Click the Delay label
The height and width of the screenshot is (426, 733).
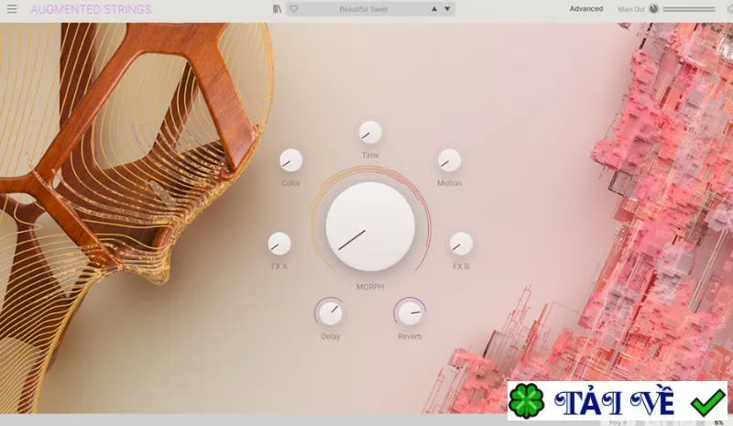[331, 336]
